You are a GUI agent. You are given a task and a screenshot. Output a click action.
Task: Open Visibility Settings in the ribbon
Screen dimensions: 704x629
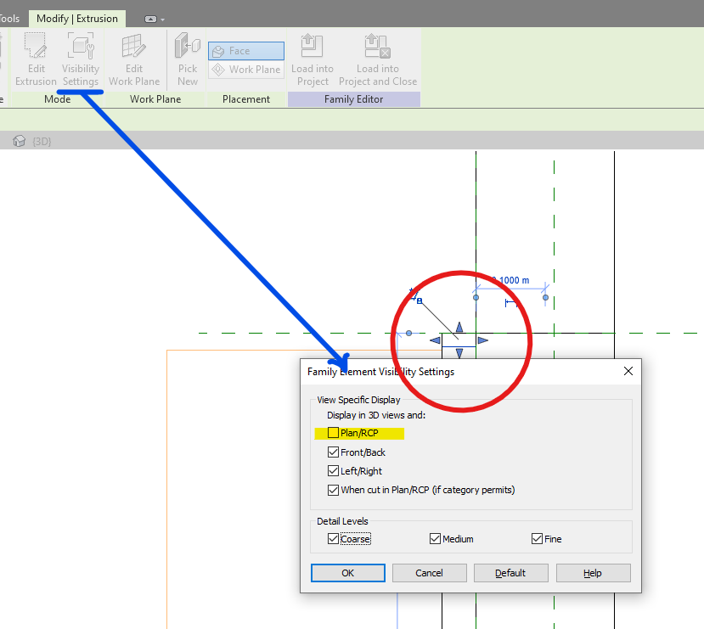click(81, 59)
